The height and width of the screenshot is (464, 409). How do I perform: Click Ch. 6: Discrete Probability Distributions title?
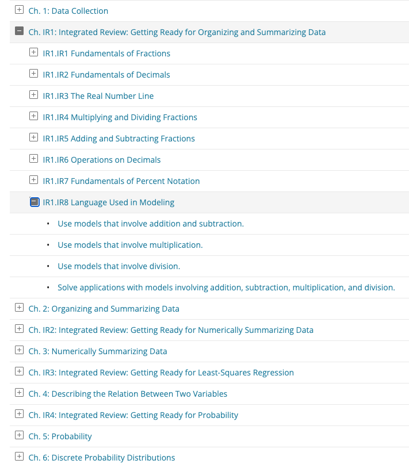102,458
